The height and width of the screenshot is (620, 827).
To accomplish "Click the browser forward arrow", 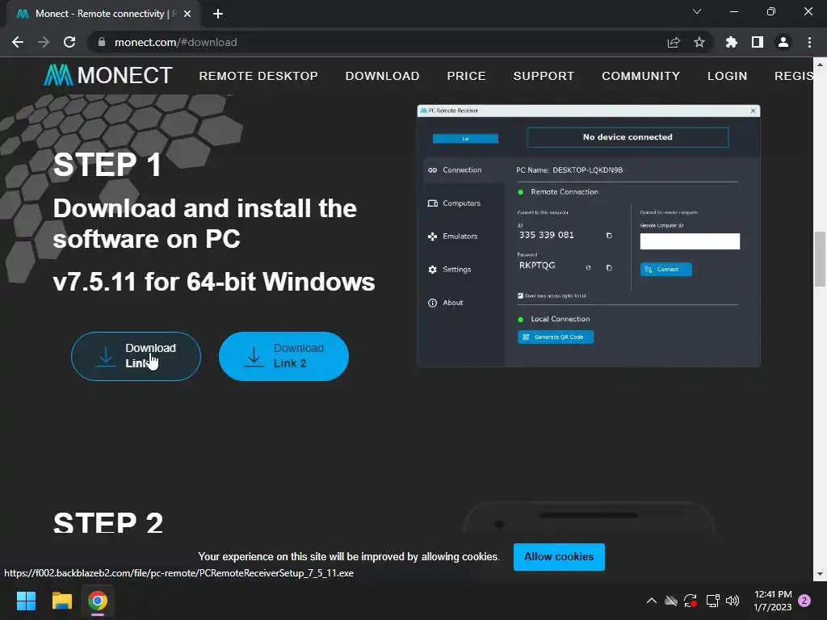I will click(x=44, y=42).
